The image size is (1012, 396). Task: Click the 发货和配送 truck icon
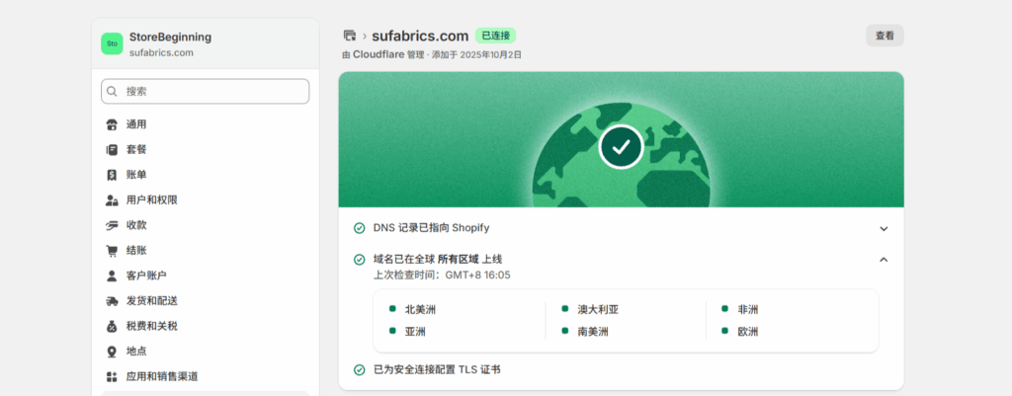[x=112, y=300]
